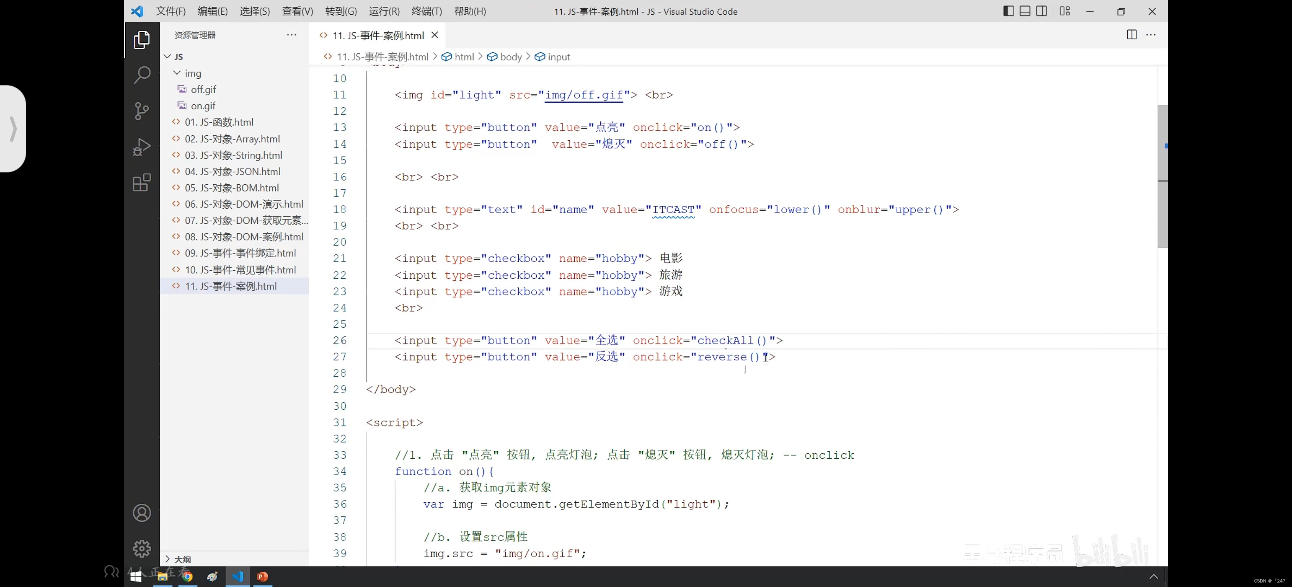Image resolution: width=1292 pixels, height=587 pixels.
Task: Open Explorer views and more actions ellipsis
Action: point(292,35)
